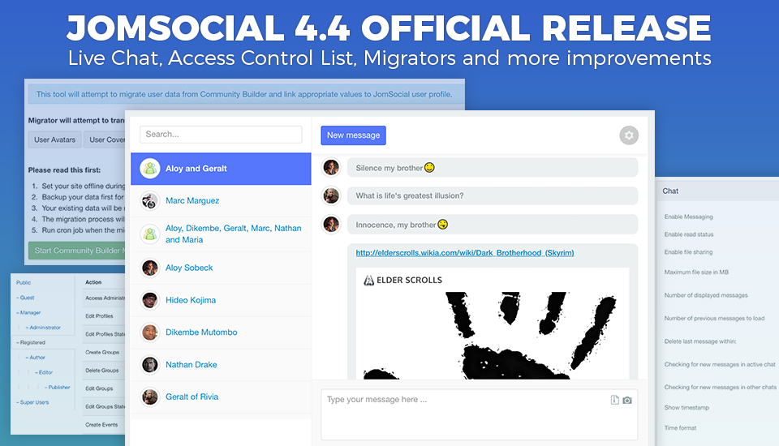Viewport: 779px width, 446px height.
Task: Select Manager group in ACL tree
Action: (28, 312)
